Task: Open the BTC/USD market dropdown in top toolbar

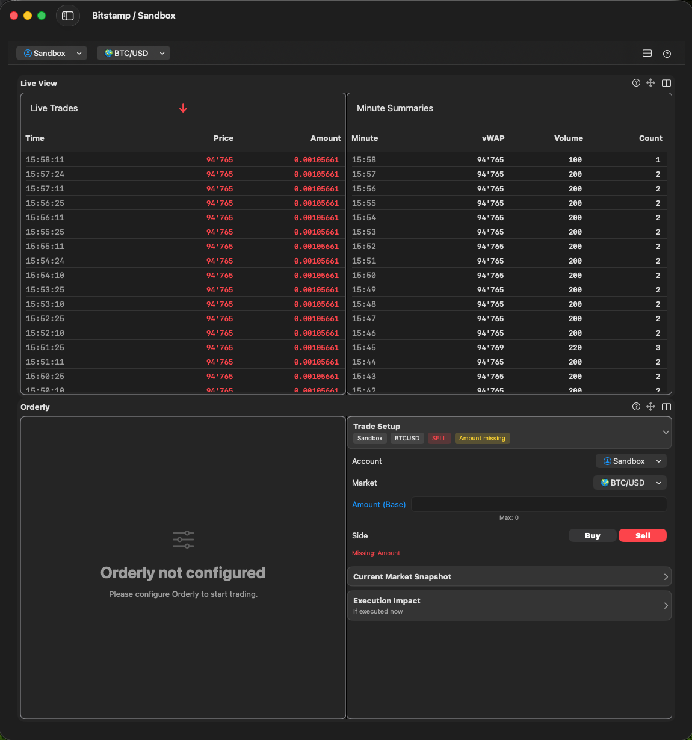Action: point(134,53)
